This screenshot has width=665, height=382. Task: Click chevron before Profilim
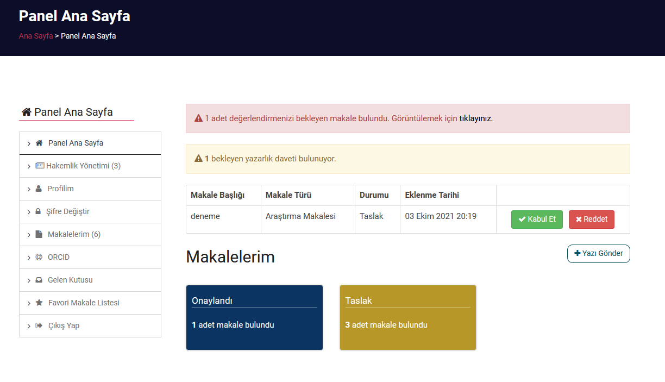click(x=29, y=189)
